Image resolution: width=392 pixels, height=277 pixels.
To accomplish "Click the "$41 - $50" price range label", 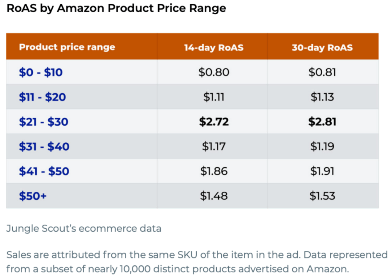I will [44, 171].
